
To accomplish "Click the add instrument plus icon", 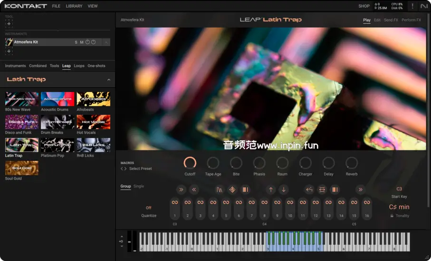I will click(x=9, y=51).
